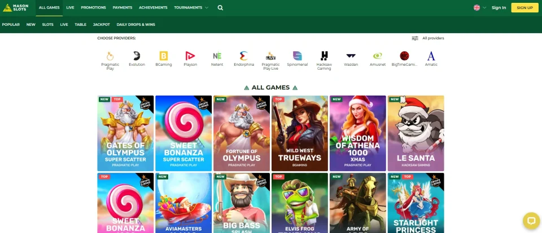Select the Pragmatic Play provider icon
This screenshot has height=233, width=542.
110,56
